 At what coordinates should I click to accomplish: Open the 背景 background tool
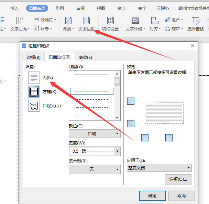68,24
